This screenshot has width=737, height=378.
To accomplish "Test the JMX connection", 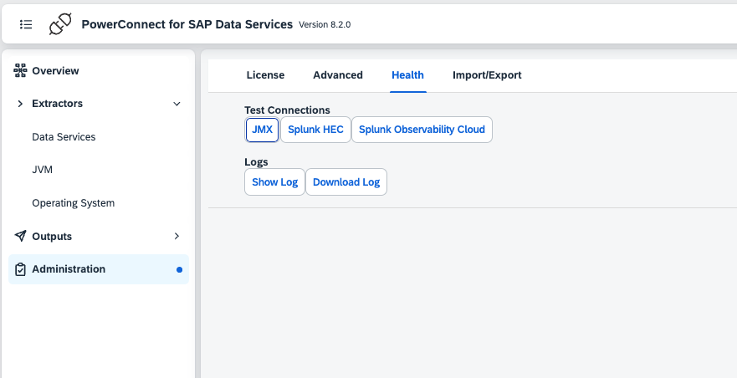I will click(x=262, y=130).
